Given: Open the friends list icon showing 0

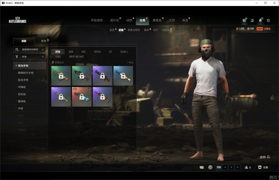Looking at the screenshot, I should click(x=247, y=167).
